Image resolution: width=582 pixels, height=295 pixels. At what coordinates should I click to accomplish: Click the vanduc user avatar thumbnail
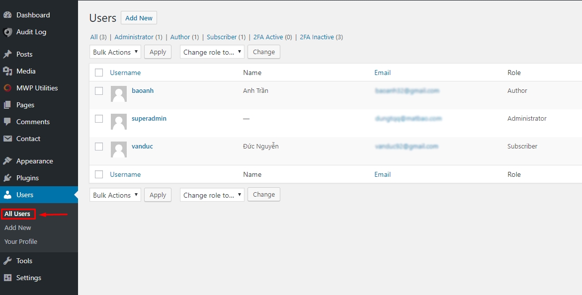coord(118,149)
